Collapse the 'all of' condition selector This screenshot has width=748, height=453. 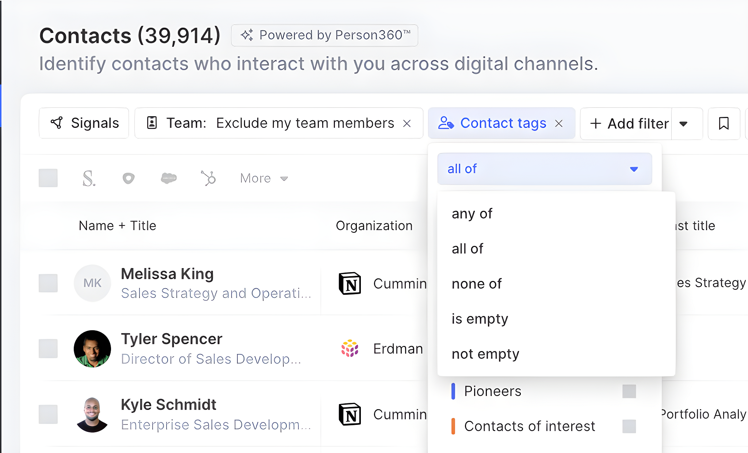[x=544, y=169]
